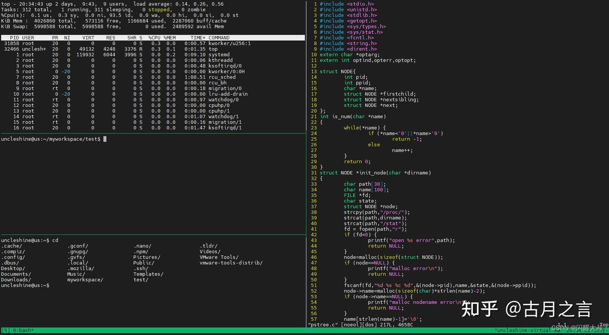Click the COMMAND column header in top
This screenshot has height=335, width=609.
coord(219,38)
